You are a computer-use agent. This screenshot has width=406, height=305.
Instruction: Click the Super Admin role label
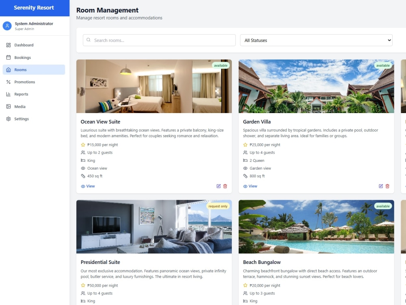(x=24, y=29)
